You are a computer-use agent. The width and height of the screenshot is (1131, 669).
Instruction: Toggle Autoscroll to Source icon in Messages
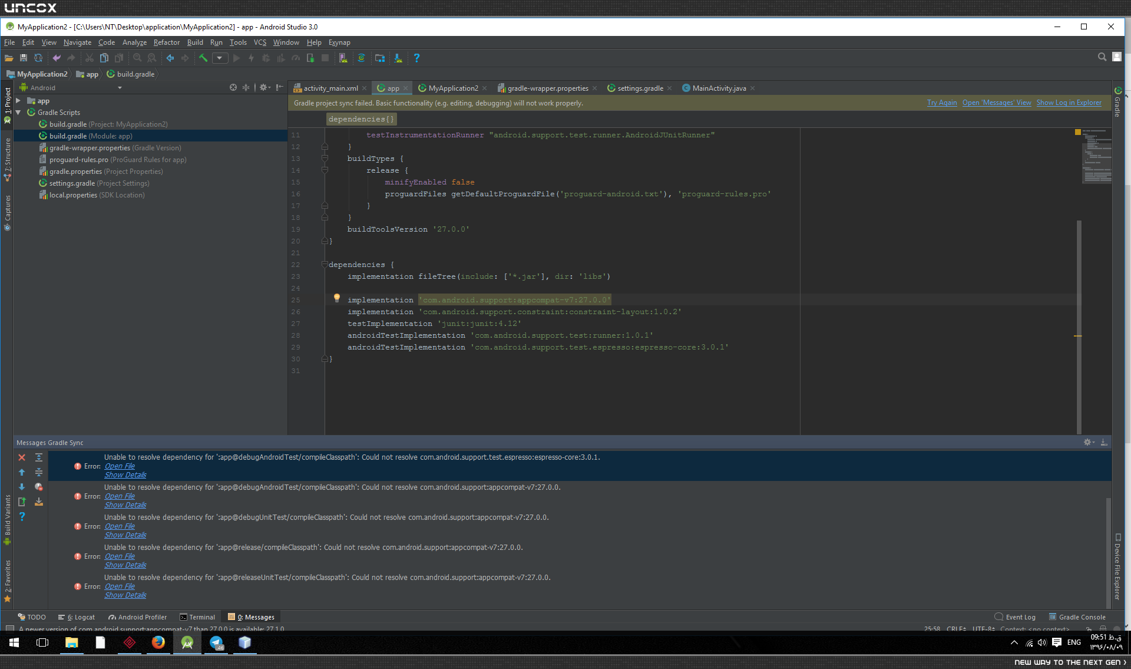pyautogui.click(x=39, y=502)
